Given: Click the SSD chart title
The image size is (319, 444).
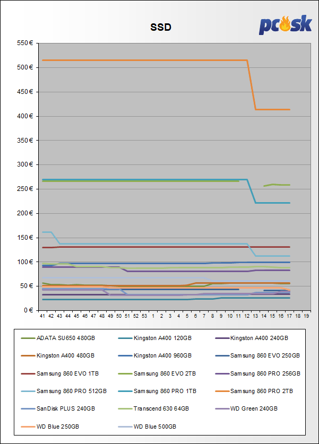Looking at the screenshot, I should 161,27.
